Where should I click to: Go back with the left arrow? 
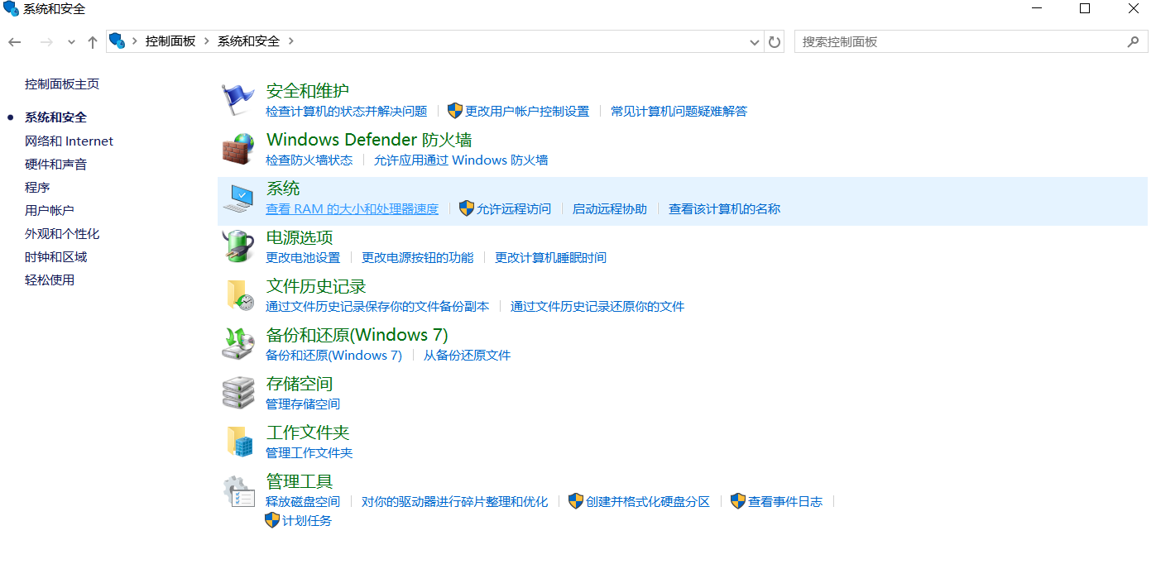pyautogui.click(x=15, y=41)
